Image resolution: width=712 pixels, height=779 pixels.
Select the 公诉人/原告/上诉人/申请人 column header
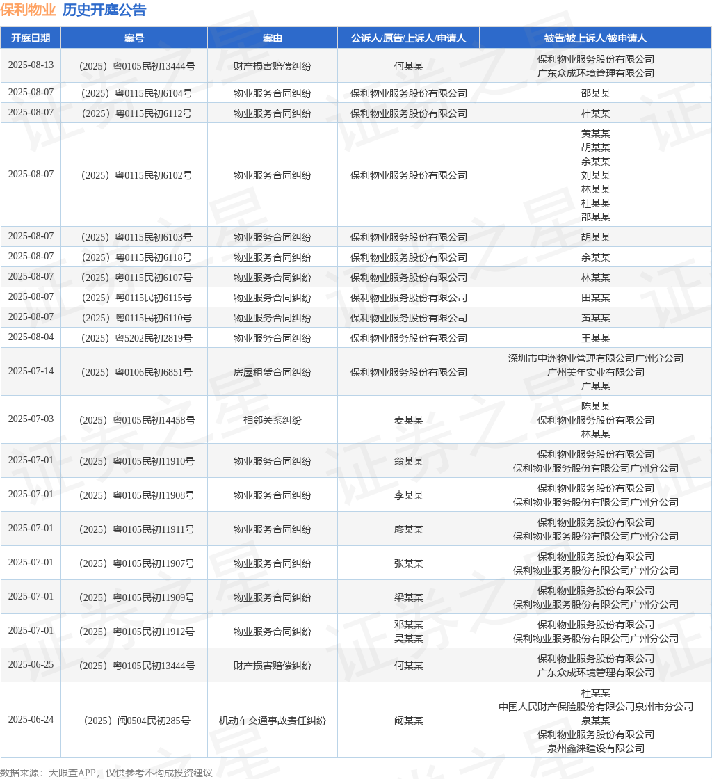coord(409,38)
